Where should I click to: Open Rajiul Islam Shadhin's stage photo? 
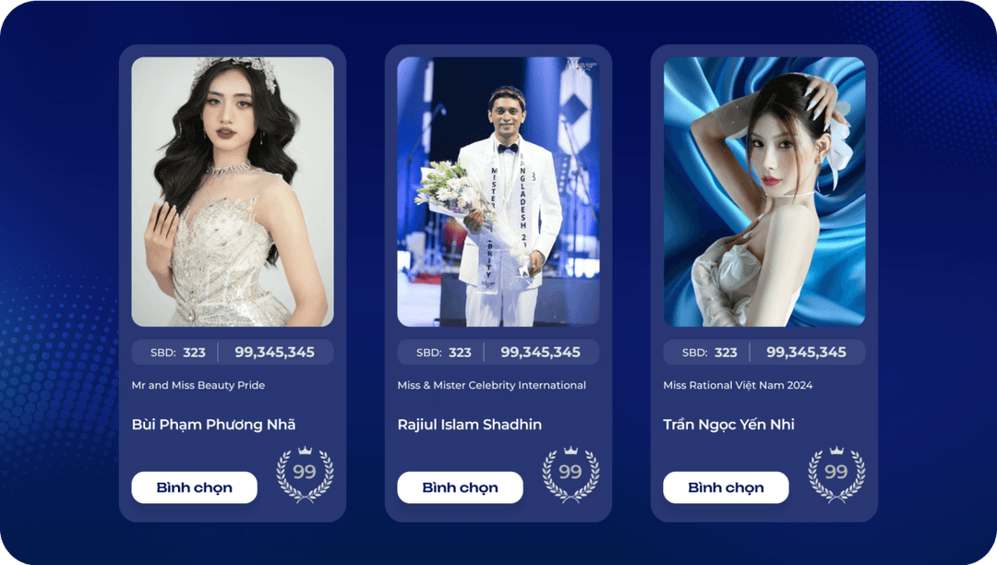(498, 192)
